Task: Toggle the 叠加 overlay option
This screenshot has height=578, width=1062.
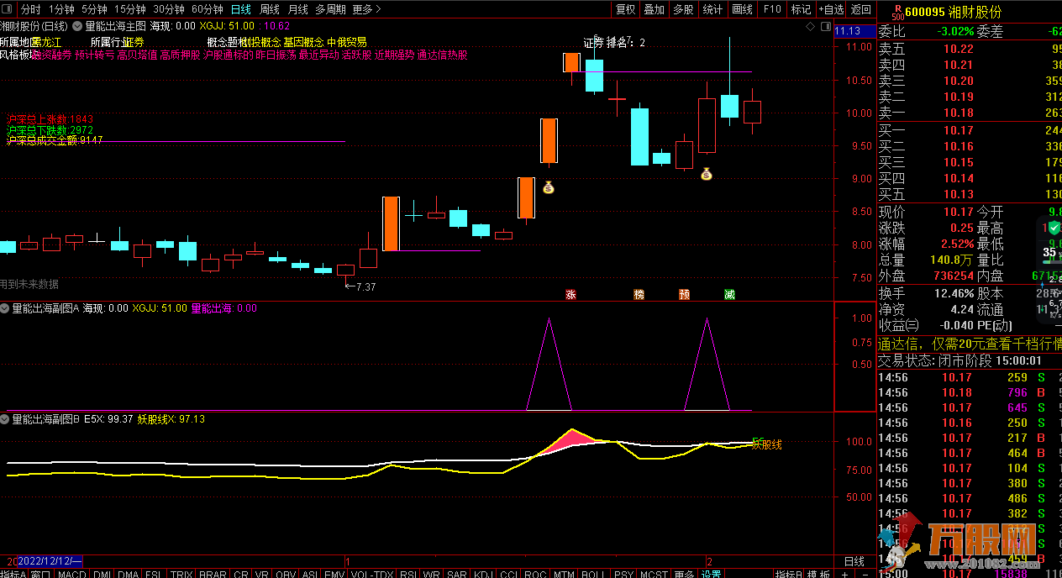Action: (x=654, y=9)
